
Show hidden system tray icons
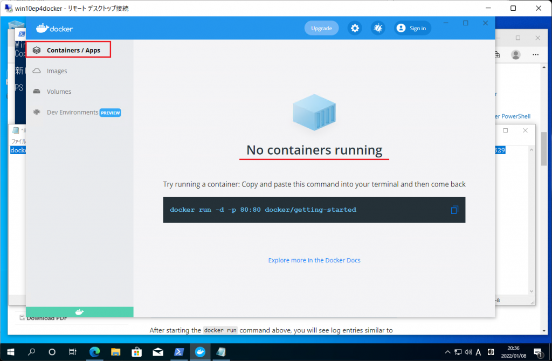[x=447, y=352]
